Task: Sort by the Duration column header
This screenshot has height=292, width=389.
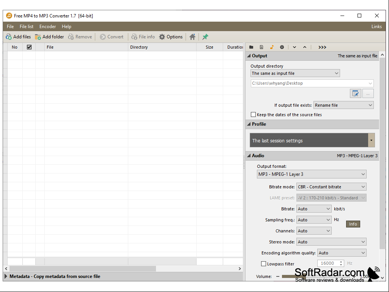Action: tap(233, 47)
